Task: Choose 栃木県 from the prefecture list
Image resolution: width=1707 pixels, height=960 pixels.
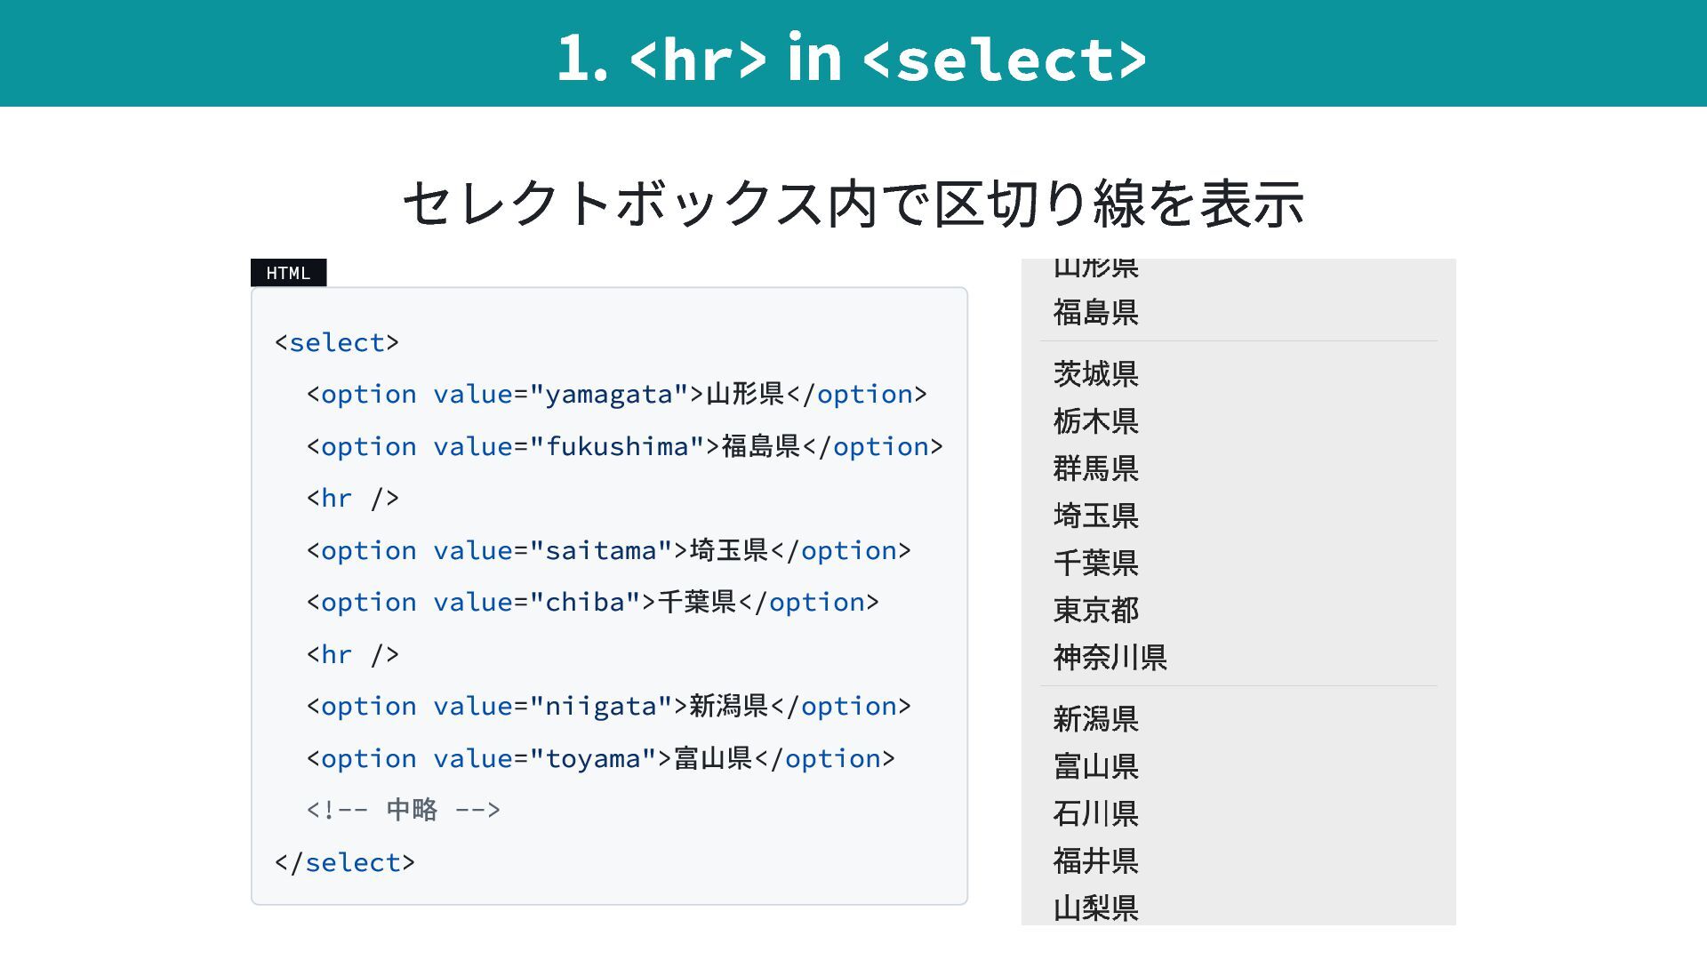Action: tap(1095, 421)
